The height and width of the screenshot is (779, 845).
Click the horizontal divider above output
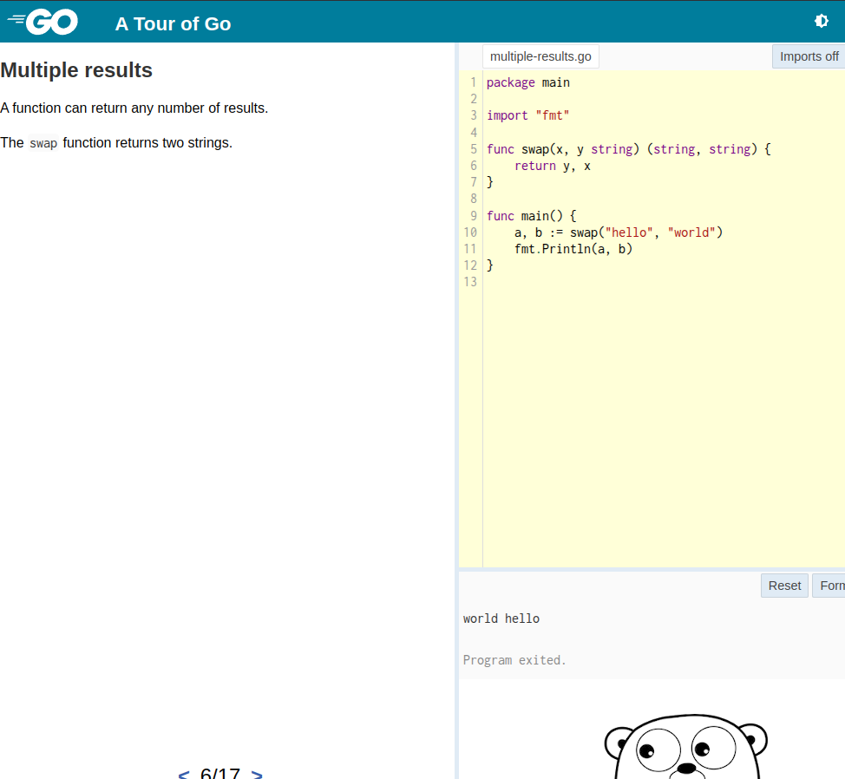click(652, 569)
